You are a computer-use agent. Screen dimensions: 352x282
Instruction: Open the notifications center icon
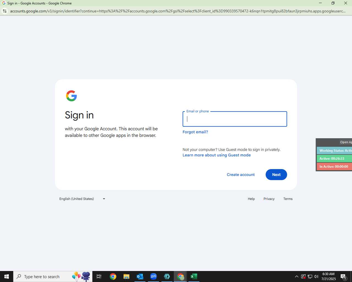[343, 276]
